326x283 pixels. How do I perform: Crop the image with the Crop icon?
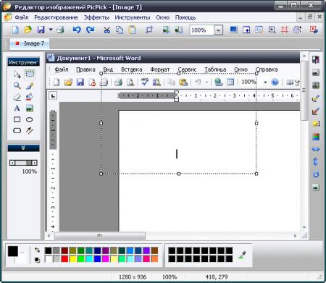click(x=149, y=30)
